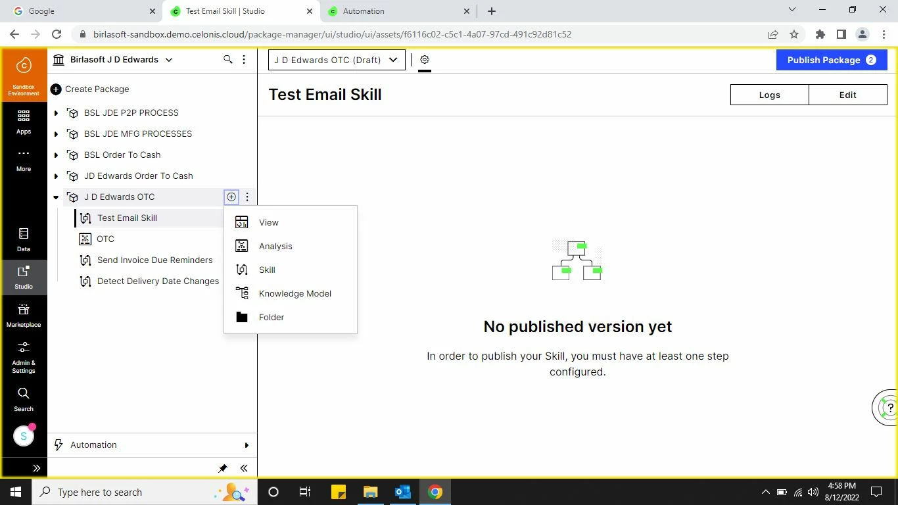The height and width of the screenshot is (505, 898).
Task: Open the user profile avatar
Action: point(24,435)
